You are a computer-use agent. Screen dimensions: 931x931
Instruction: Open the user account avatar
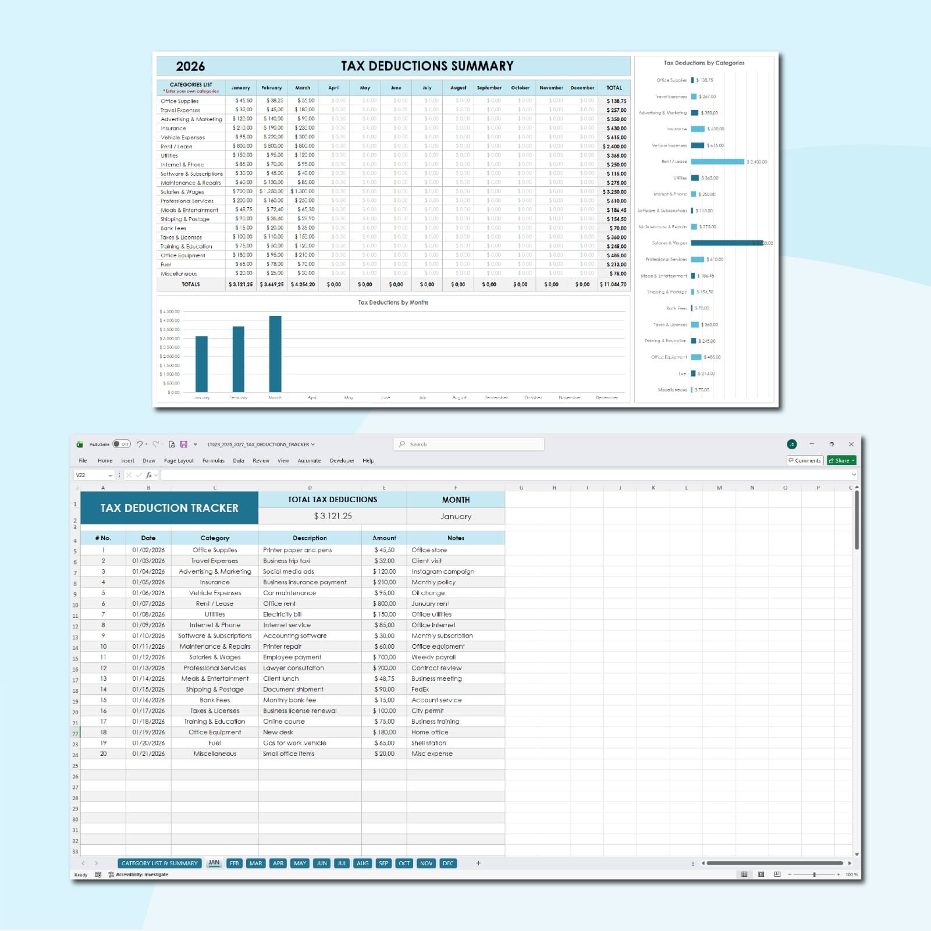(x=791, y=444)
